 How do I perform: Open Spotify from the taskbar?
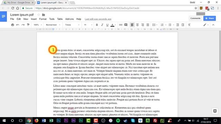click(x=118, y=121)
